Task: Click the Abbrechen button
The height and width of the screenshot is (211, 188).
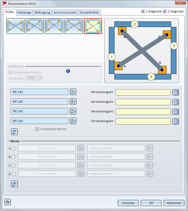Action: click(x=174, y=203)
